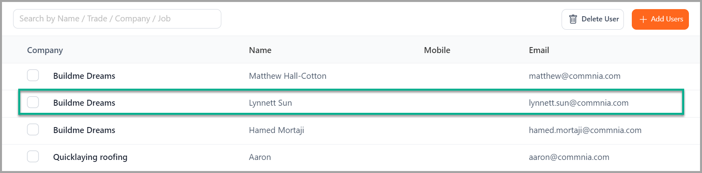Screen dimensions: 702x173
Task: Click aaron@commnia.com email address
Action: (x=569, y=157)
